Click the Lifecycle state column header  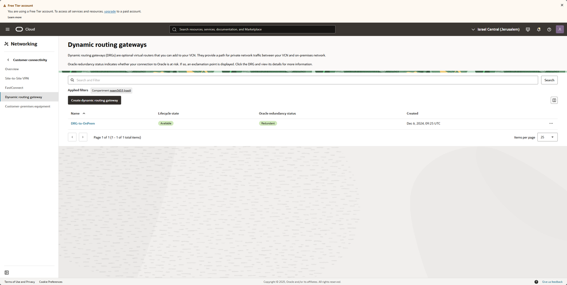coord(168,114)
